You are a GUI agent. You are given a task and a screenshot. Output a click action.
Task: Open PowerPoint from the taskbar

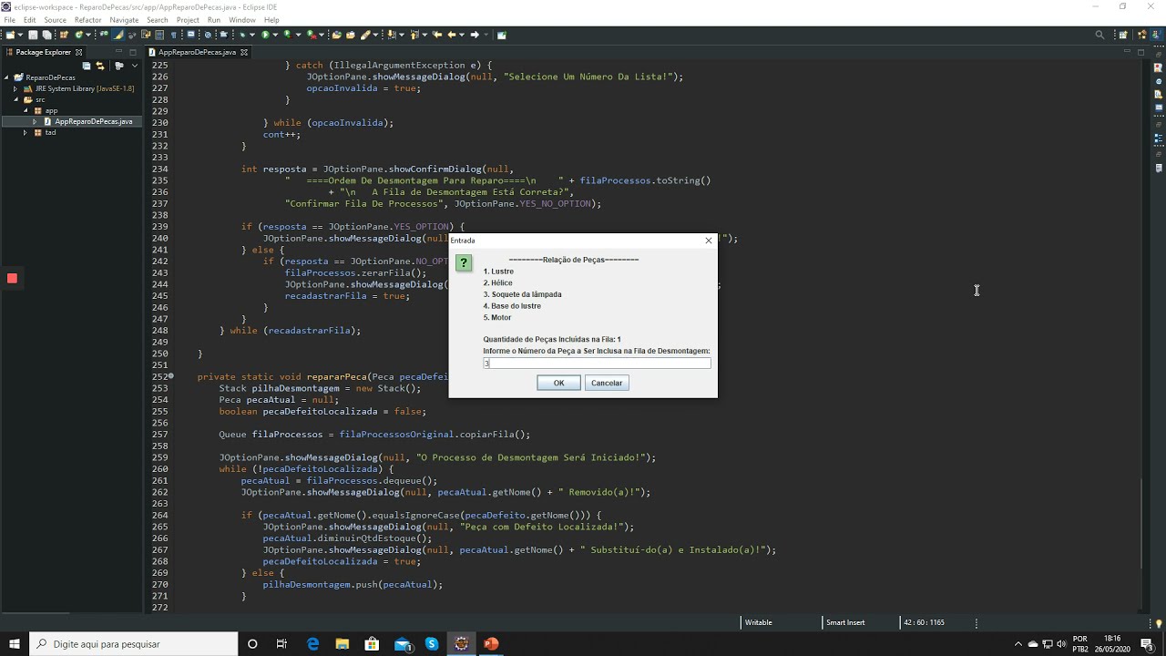[491, 644]
